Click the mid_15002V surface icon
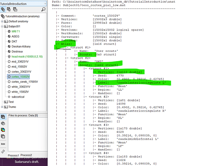The width and height of the screenshot is (206, 166). tap(9, 66)
